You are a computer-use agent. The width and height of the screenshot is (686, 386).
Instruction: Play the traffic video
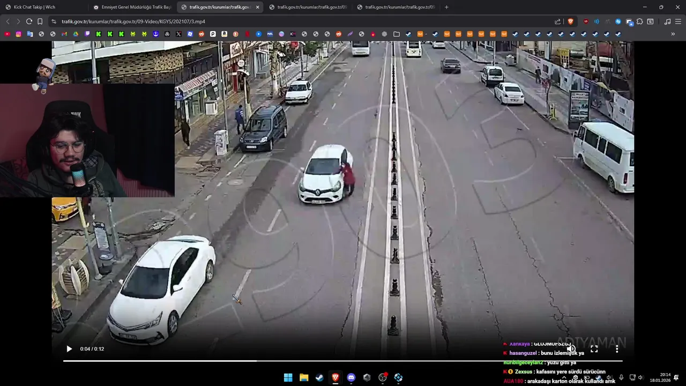[69, 349]
